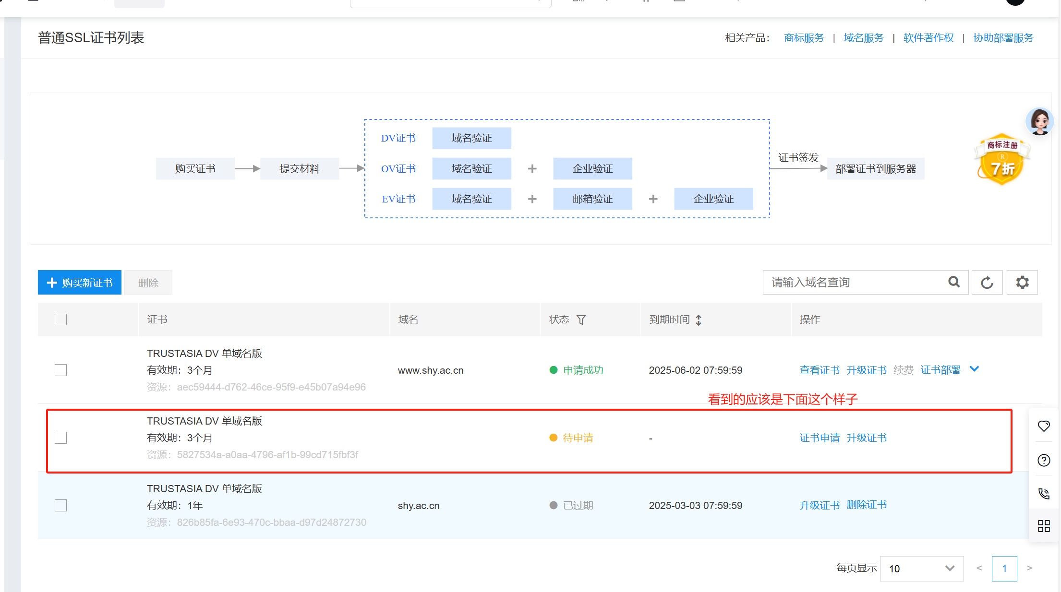Sort by expiry time arrows
Viewport: 1061px width, 592px height.
(x=699, y=320)
